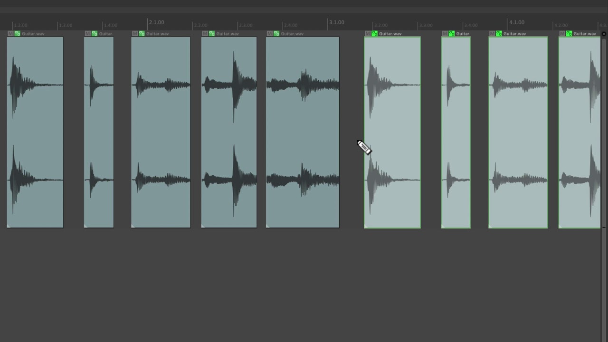Click waveform of selected item near 3.2.00

tap(392, 133)
